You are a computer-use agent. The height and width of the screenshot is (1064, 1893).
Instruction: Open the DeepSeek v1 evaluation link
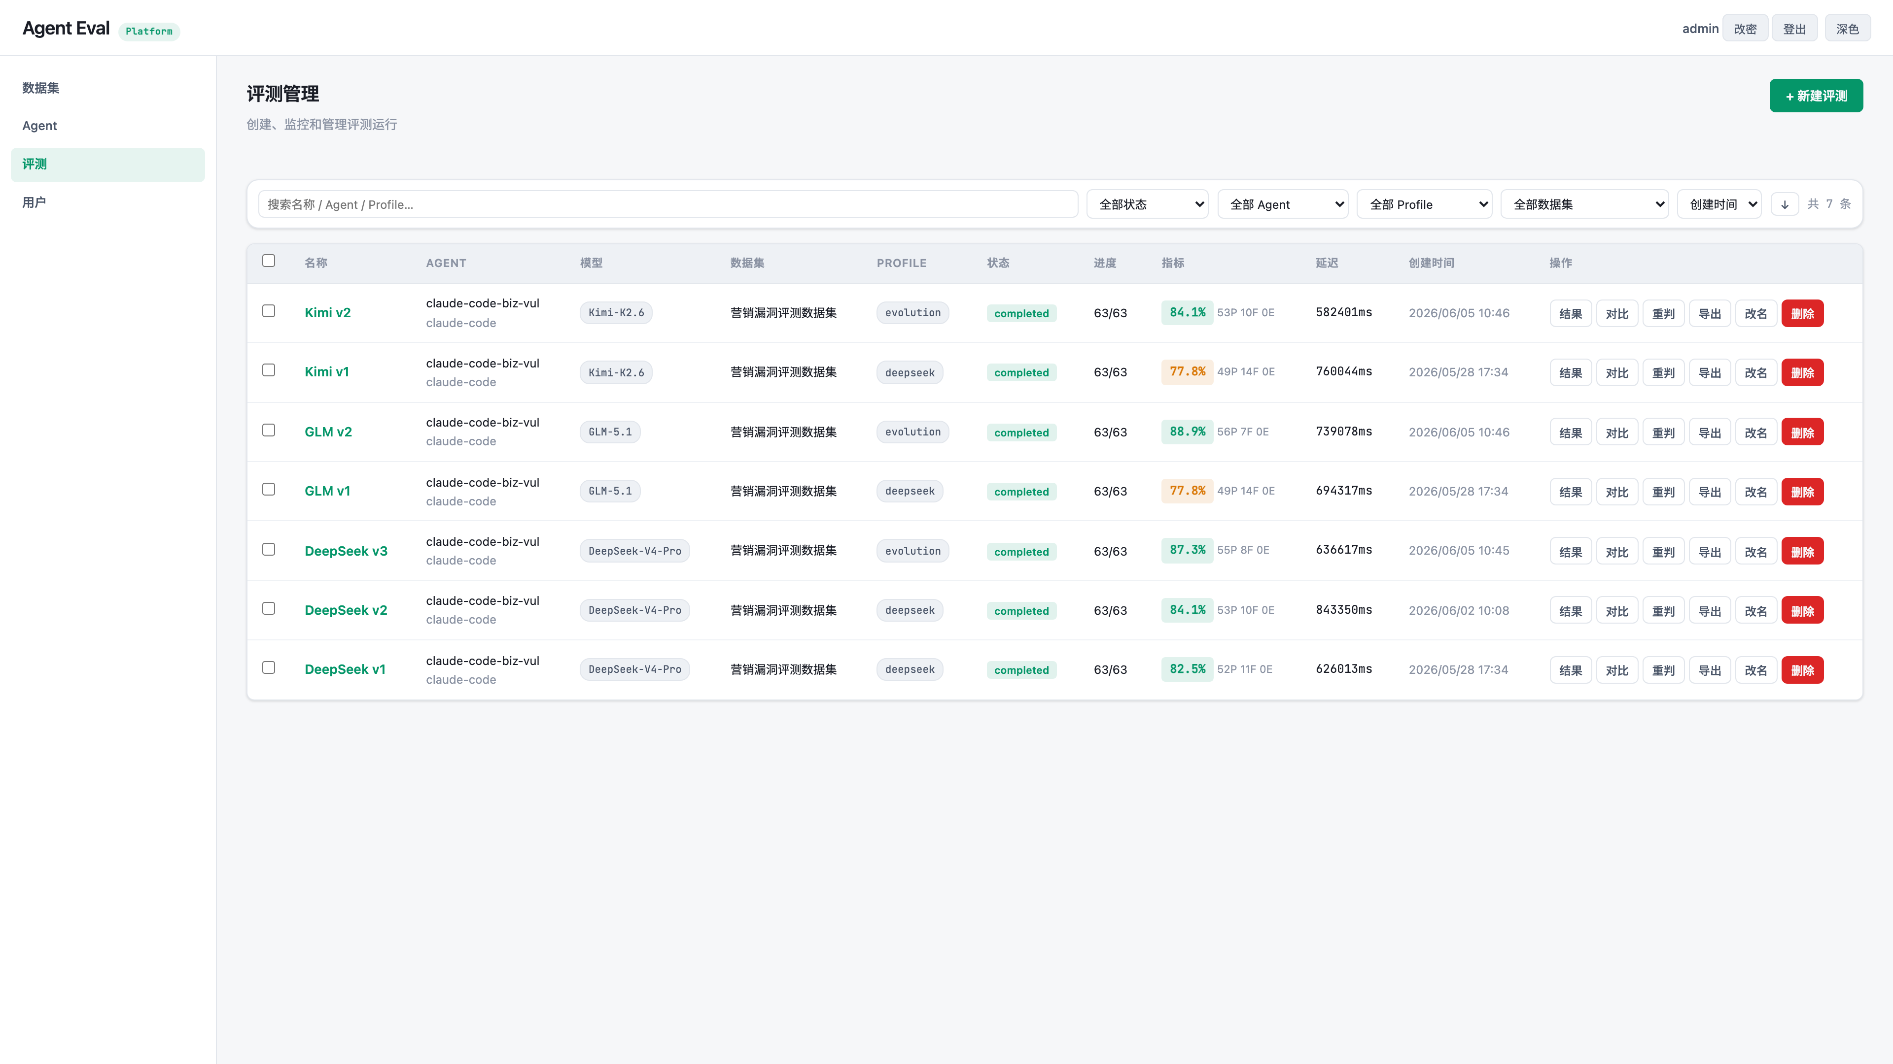[346, 670]
